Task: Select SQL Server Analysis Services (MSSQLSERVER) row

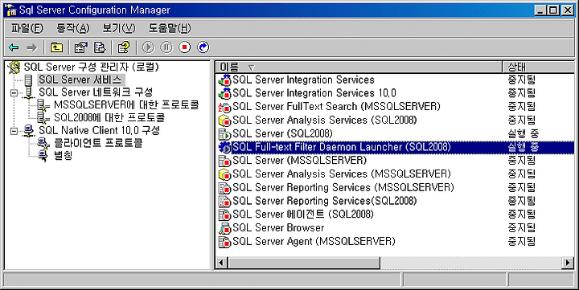Action: pos(396,174)
